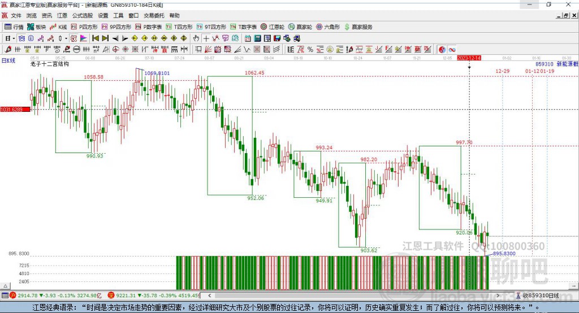Open the P数字表 tool
Viewport: 579px width, 313px height.
[x=149, y=27]
